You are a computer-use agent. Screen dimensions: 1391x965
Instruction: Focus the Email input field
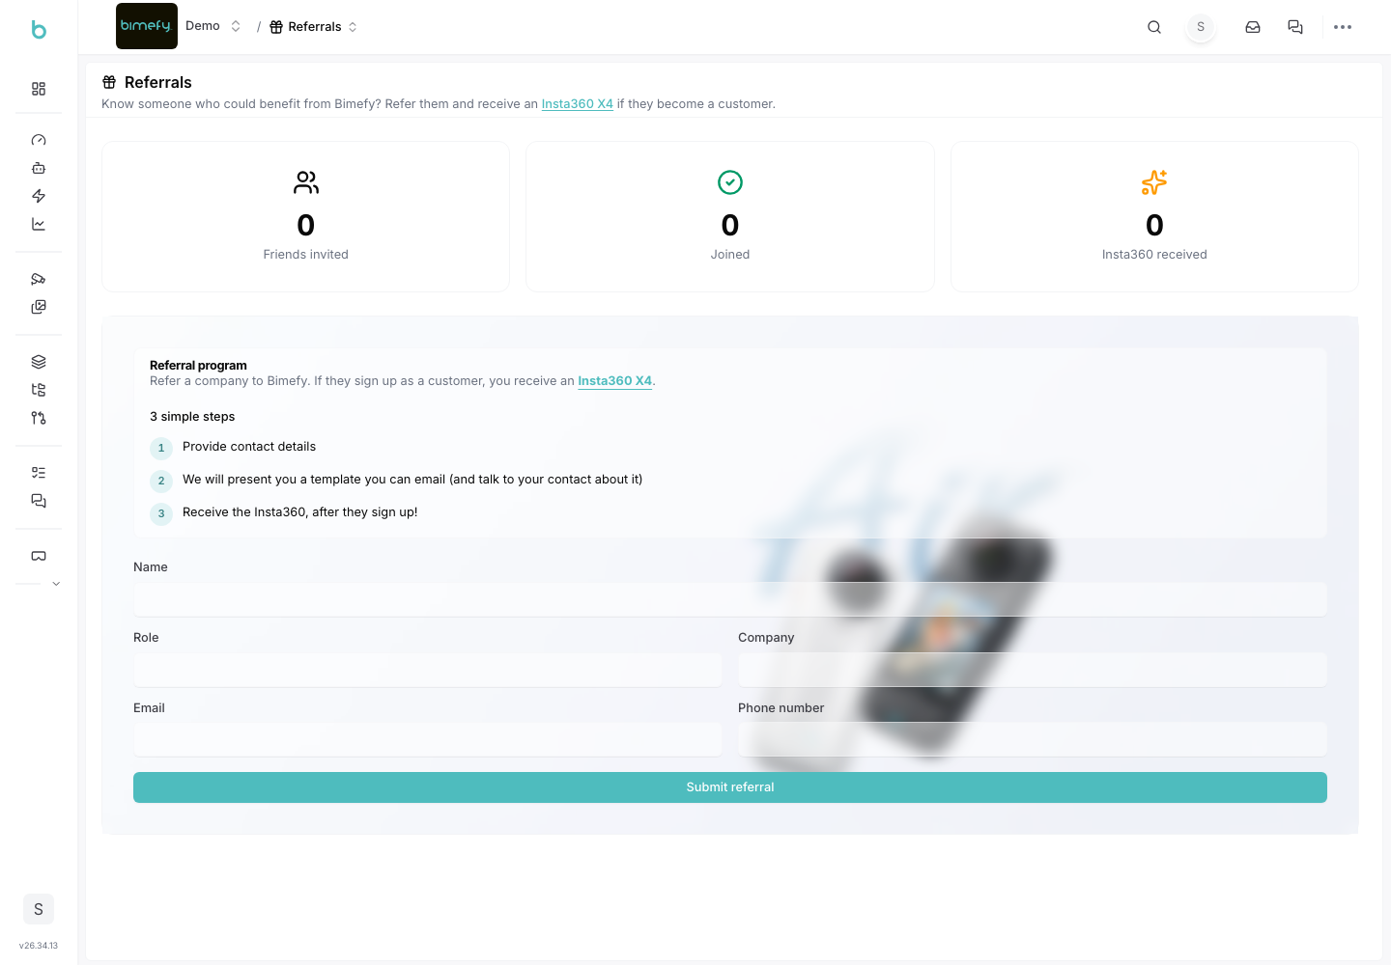point(428,739)
